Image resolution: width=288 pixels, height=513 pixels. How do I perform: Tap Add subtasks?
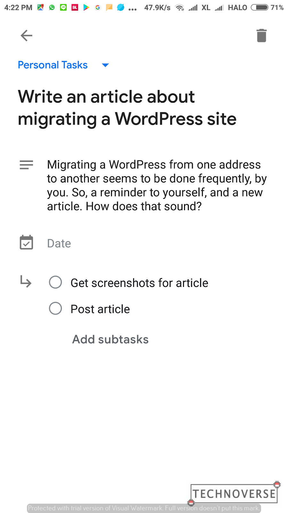110,339
